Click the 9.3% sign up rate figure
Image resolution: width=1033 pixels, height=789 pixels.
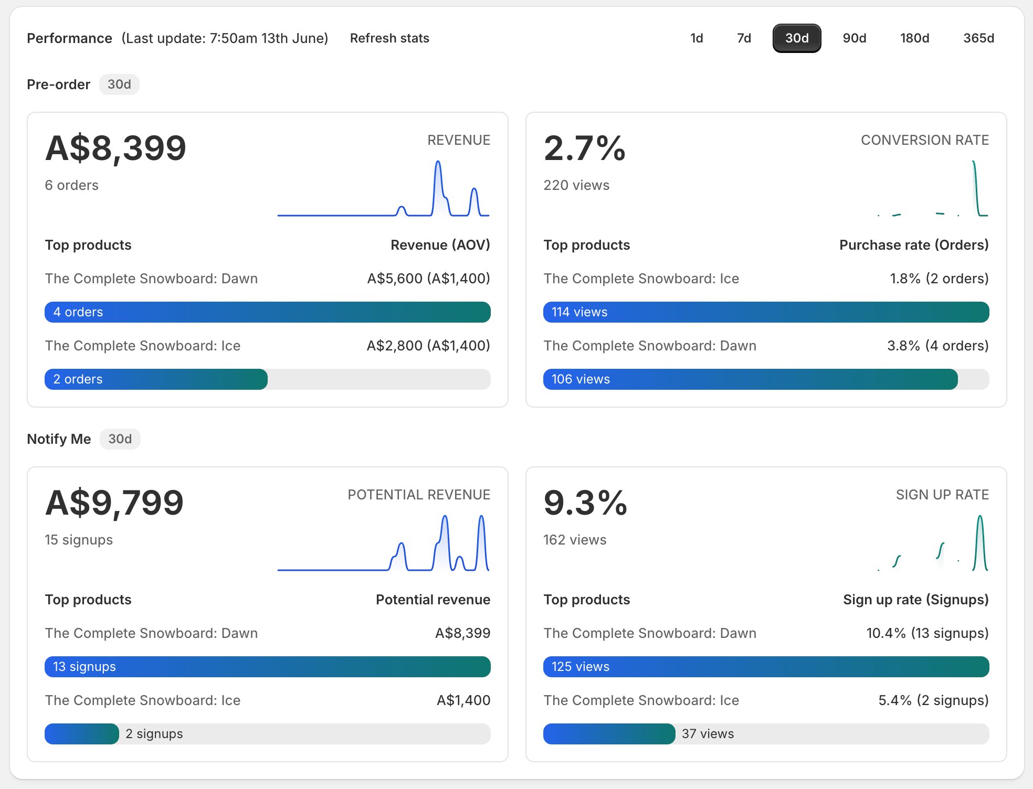pyautogui.click(x=585, y=503)
